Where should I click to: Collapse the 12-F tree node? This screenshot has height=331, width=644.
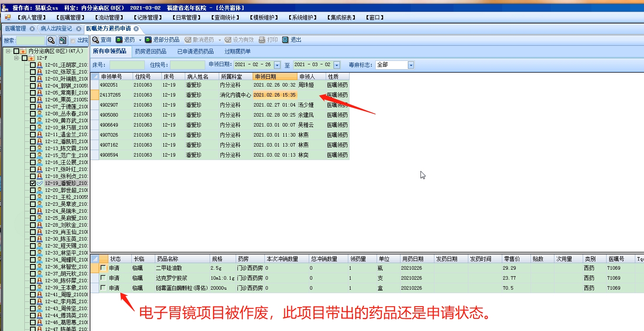[17, 58]
